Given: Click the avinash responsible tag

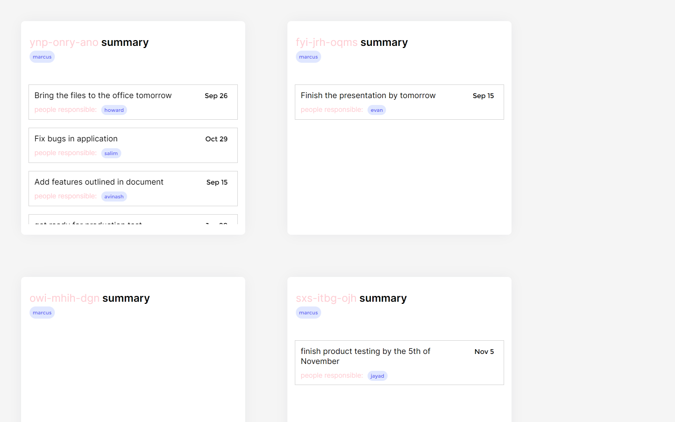Looking at the screenshot, I should [x=114, y=197].
